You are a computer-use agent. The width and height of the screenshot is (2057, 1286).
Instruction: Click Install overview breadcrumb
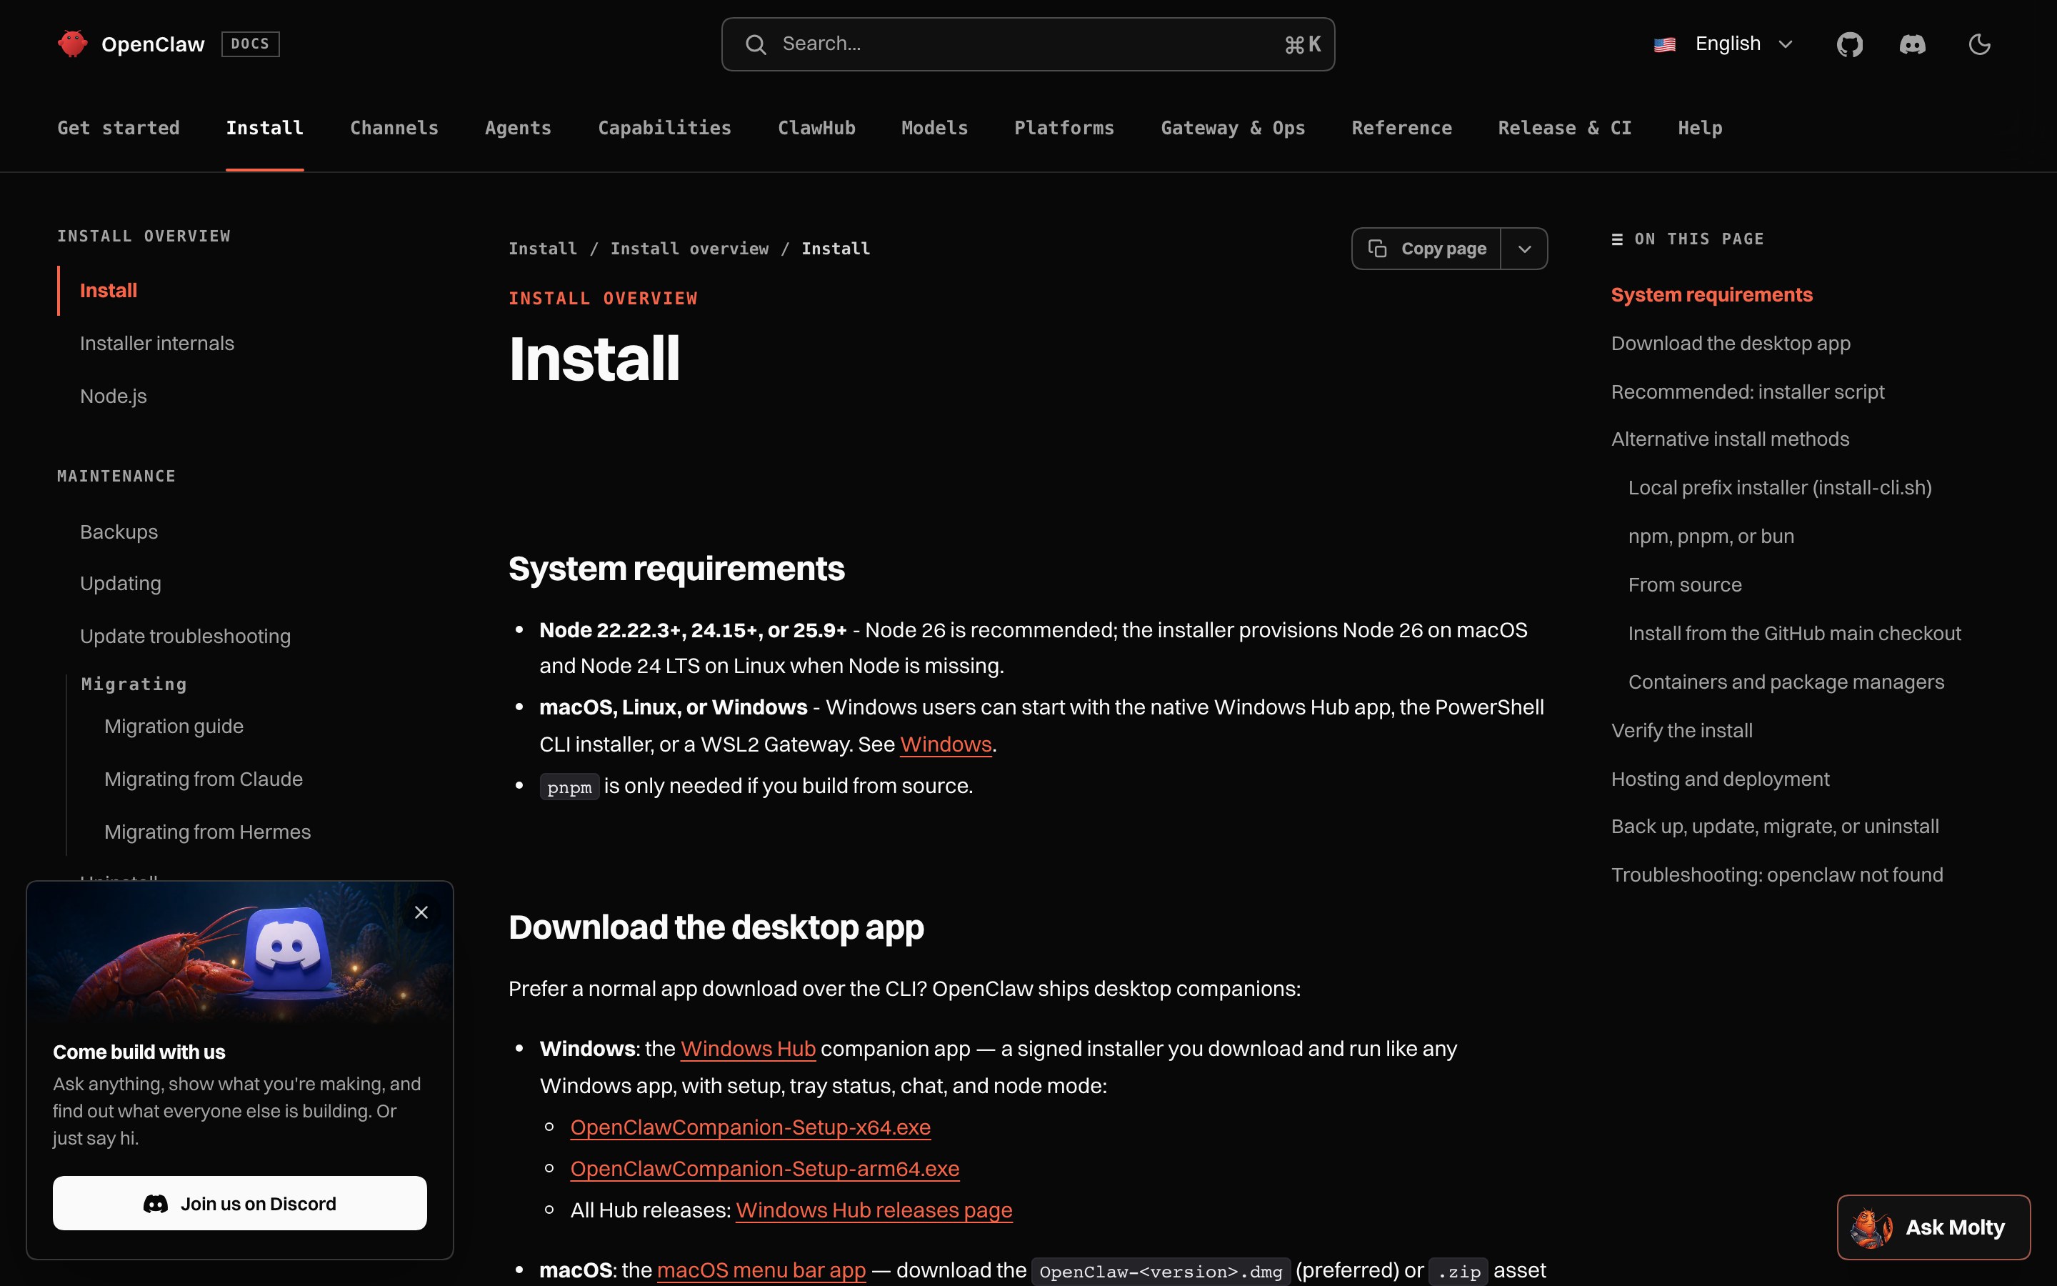click(689, 249)
